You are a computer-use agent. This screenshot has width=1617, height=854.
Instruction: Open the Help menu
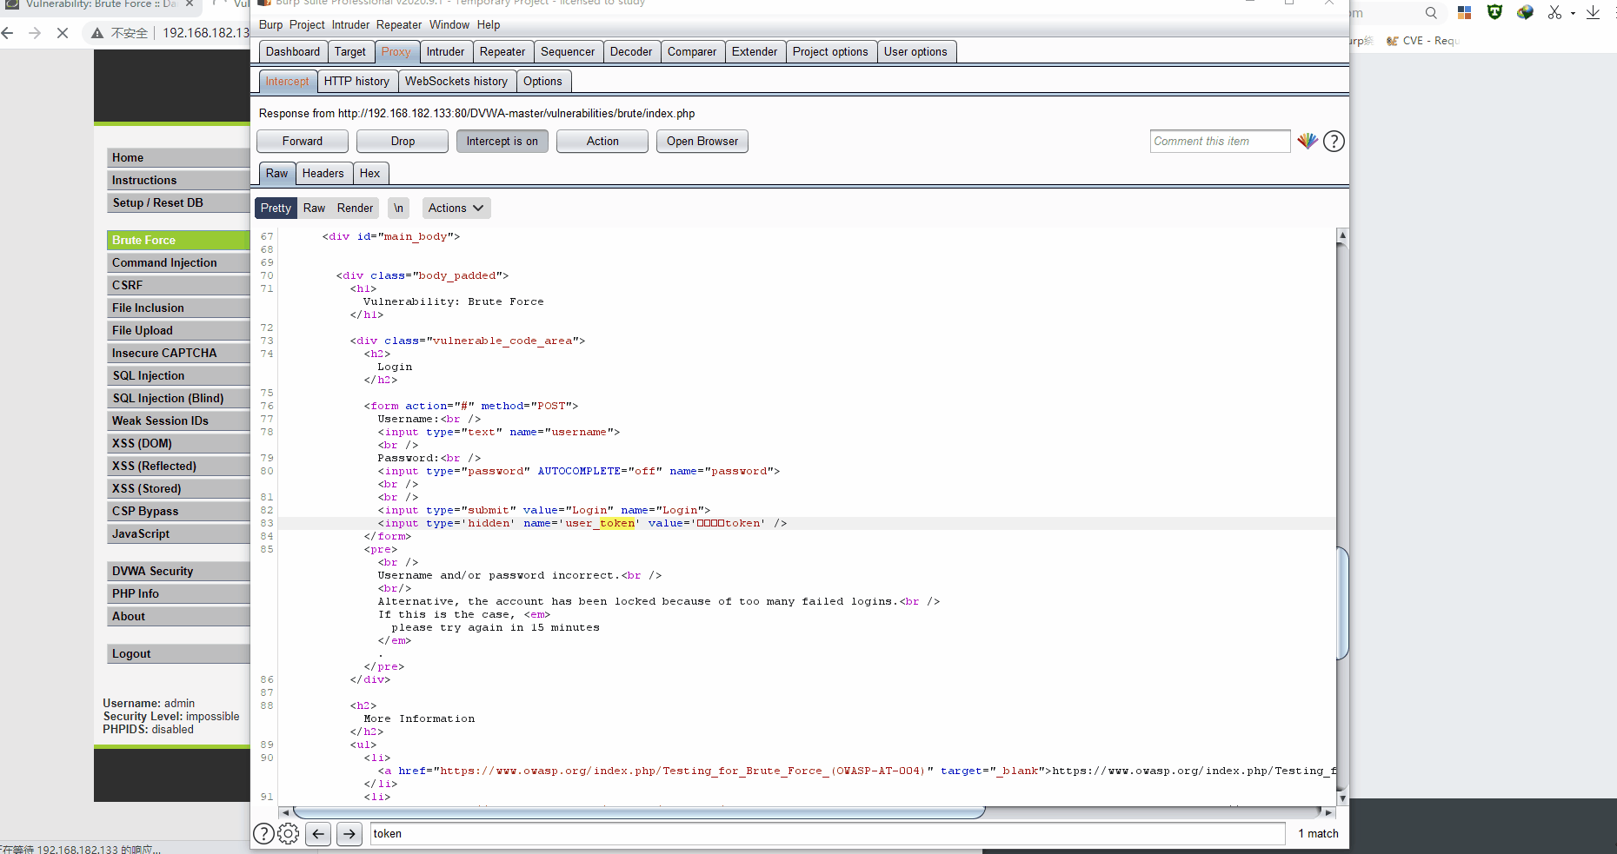[x=489, y=25]
